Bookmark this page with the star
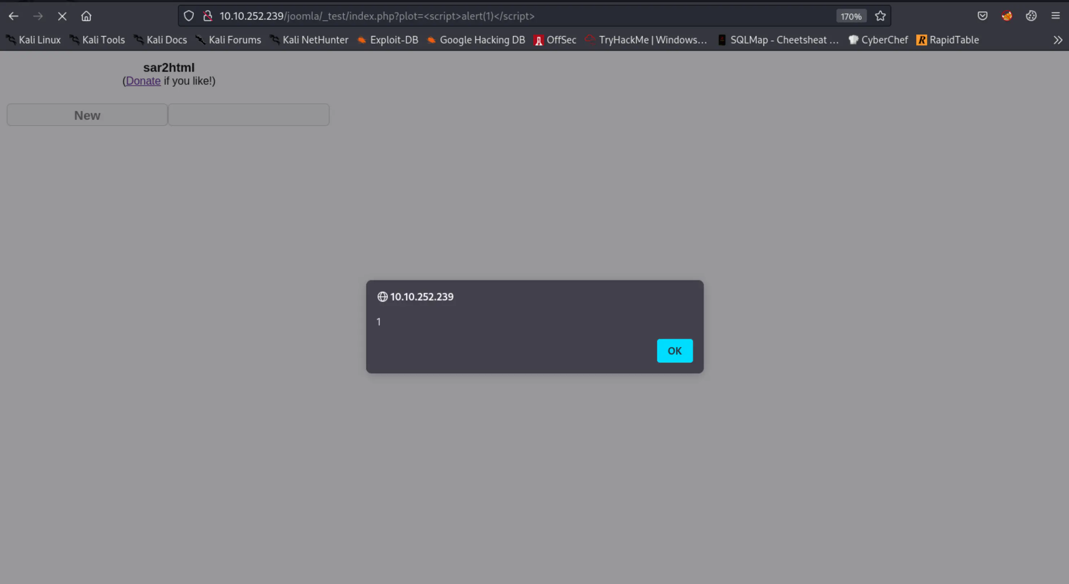Image resolution: width=1069 pixels, height=584 pixels. (x=880, y=16)
